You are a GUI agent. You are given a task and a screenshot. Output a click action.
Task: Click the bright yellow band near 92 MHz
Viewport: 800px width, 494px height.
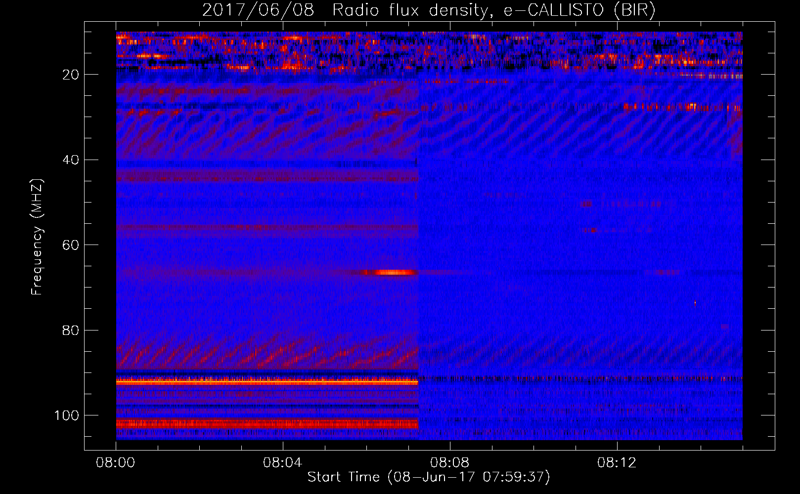pos(267,382)
